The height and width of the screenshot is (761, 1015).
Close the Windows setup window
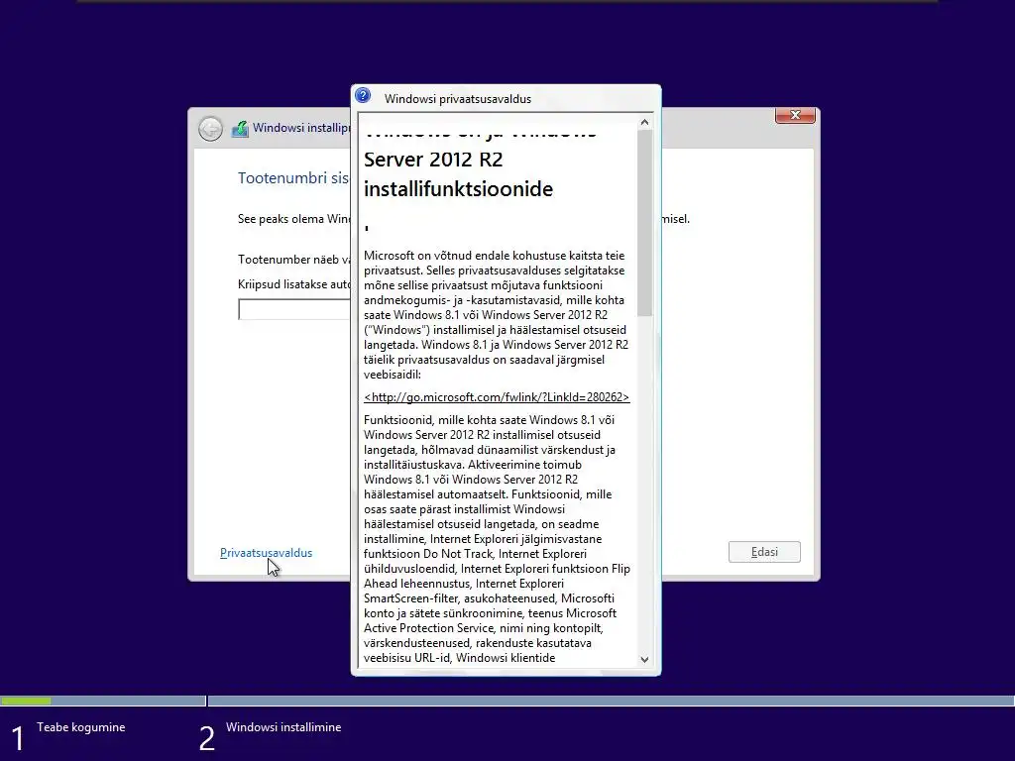click(x=795, y=115)
